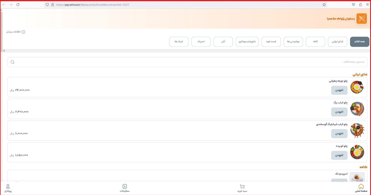Add چلو کوبیده to cart
This screenshot has width=371, height=195.
point(339,155)
